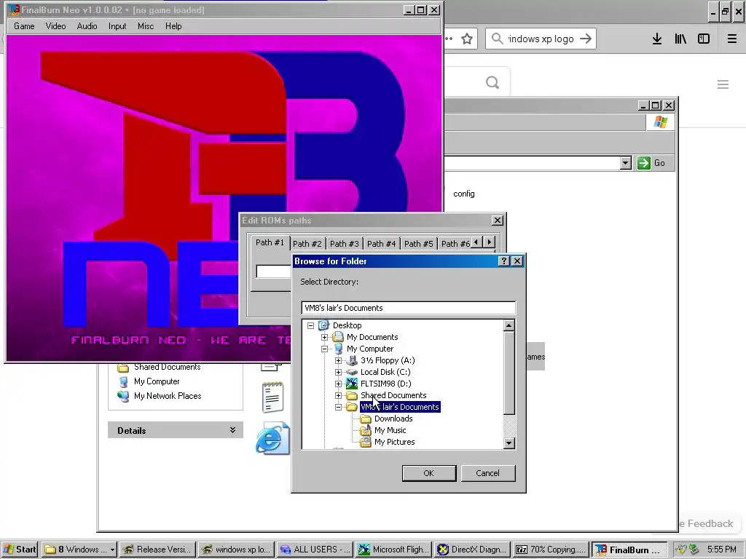Select the My Music folder icon
Screen dimensions: 746x559
coord(366,430)
